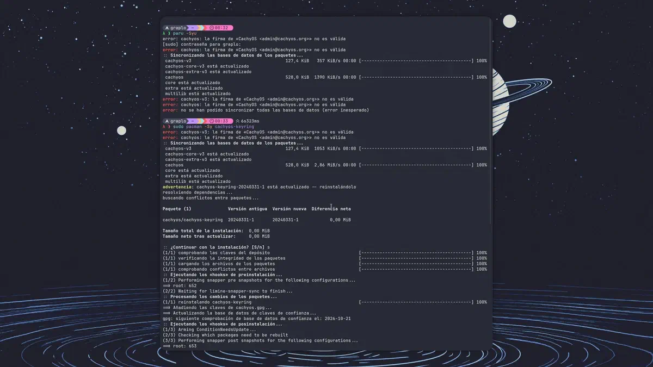
Task: Click '(3/3) Performing snapper post snapshots' line
Action: 260,340
